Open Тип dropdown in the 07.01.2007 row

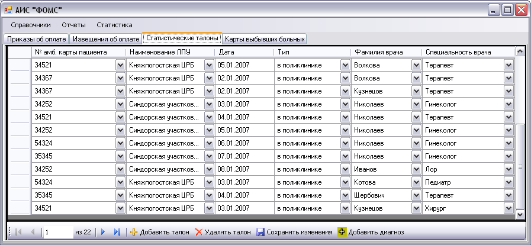tap(345, 156)
